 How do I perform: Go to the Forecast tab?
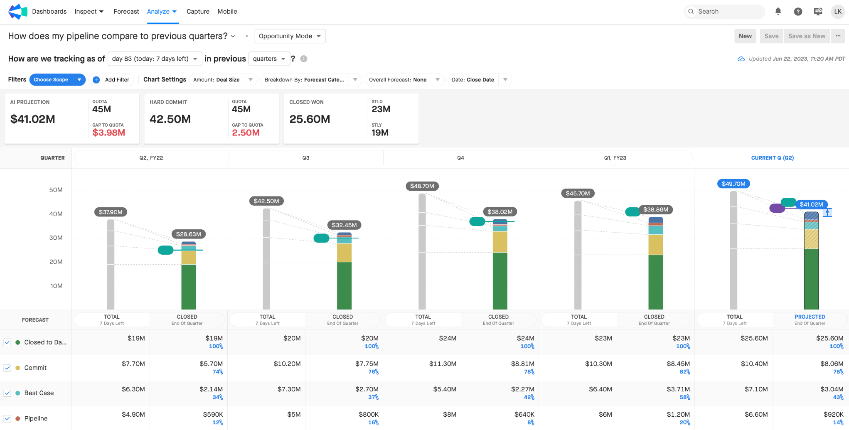tap(126, 12)
